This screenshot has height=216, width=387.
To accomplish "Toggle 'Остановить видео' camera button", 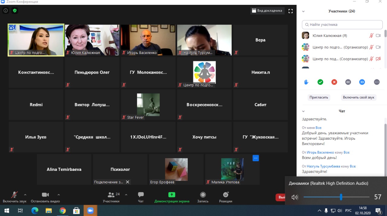I will [x=45, y=197].
